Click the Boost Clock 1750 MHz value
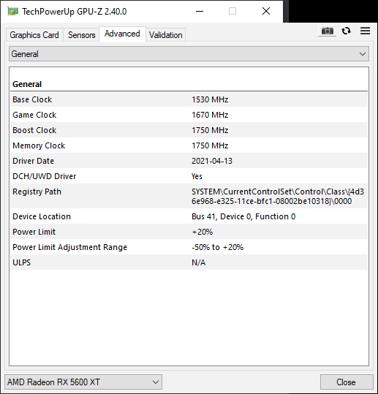 210,130
